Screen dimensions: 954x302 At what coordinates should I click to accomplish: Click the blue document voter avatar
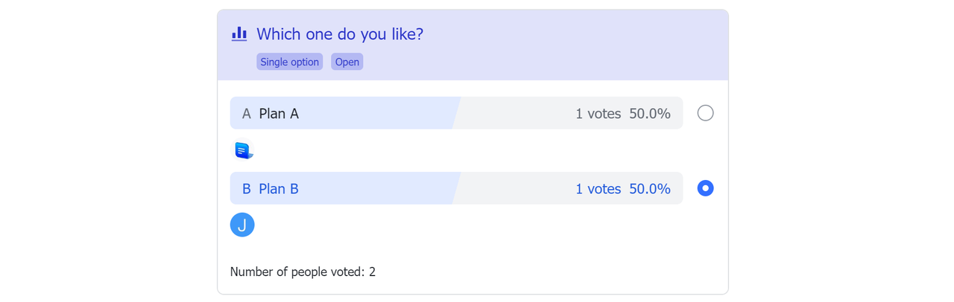(244, 150)
